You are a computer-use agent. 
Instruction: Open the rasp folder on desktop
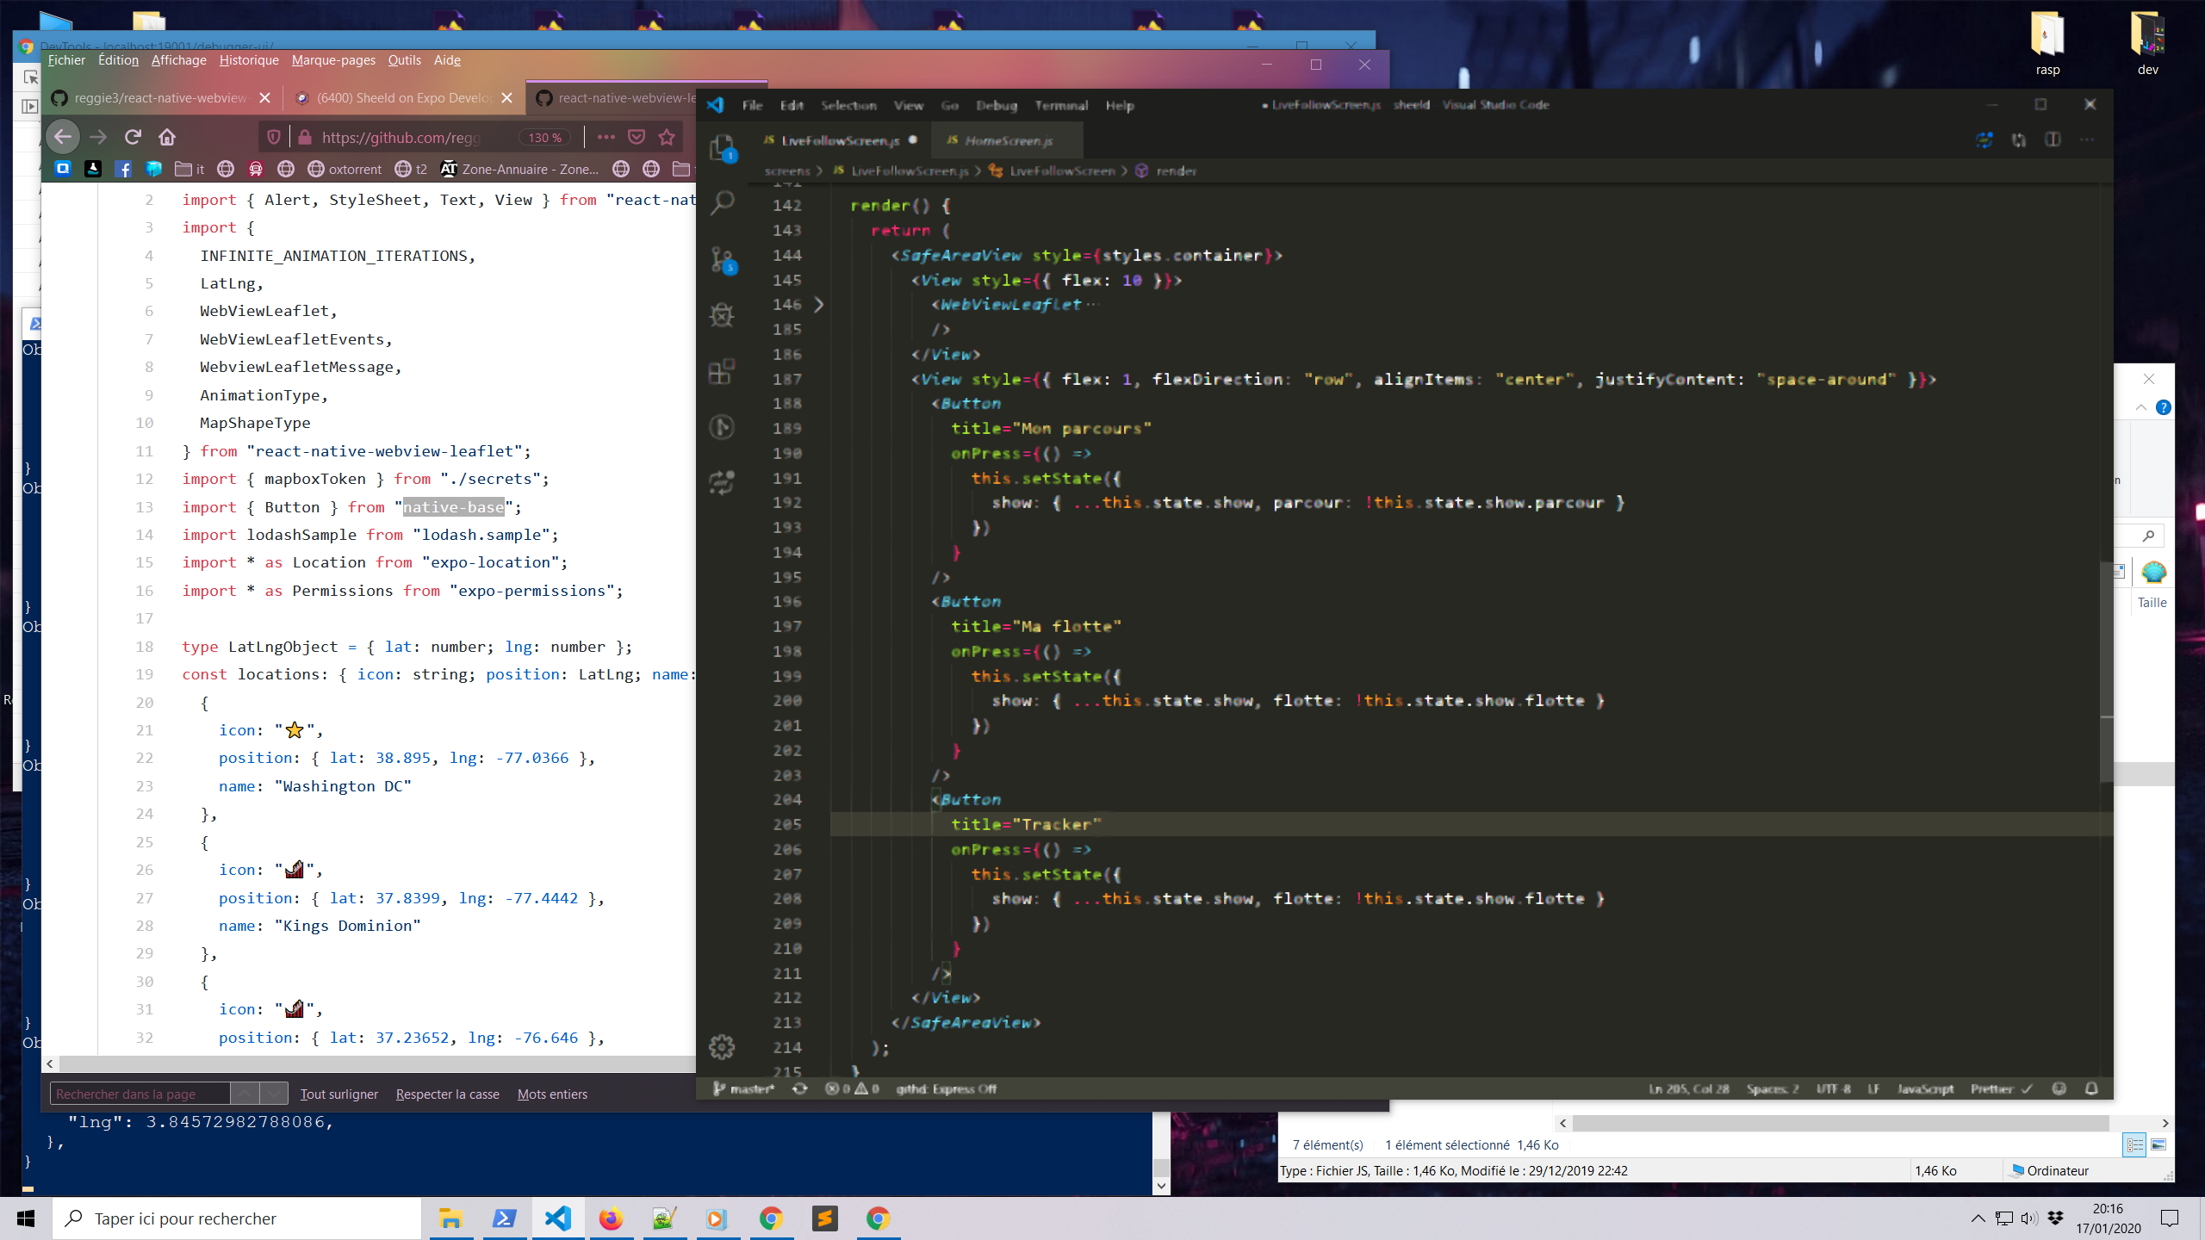tap(2048, 45)
